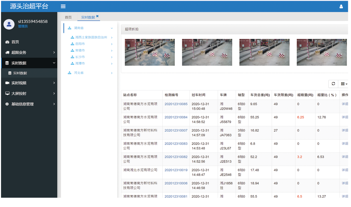Image resolution: width=351 pixels, height=207 pixels.
Task: Click the 大屏投射 monitor icon
Action: pyautogui.click(x=7, y=93)
